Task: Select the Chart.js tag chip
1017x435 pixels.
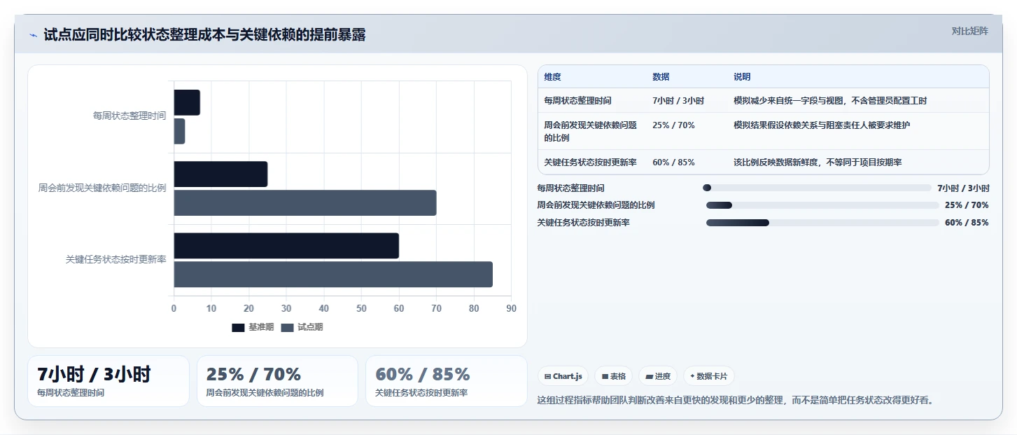Action: (x=563, y=376)
